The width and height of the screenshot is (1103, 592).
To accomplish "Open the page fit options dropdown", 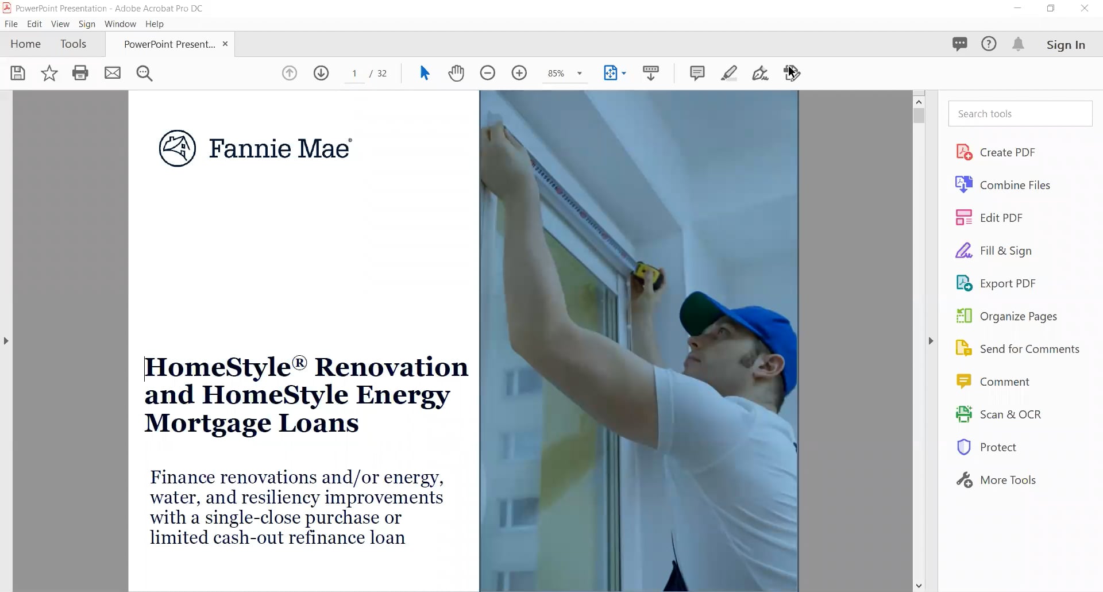I will pos(624,74).
